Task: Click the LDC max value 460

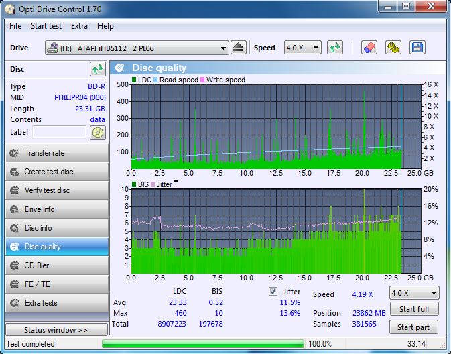Action: coord(181,313)
